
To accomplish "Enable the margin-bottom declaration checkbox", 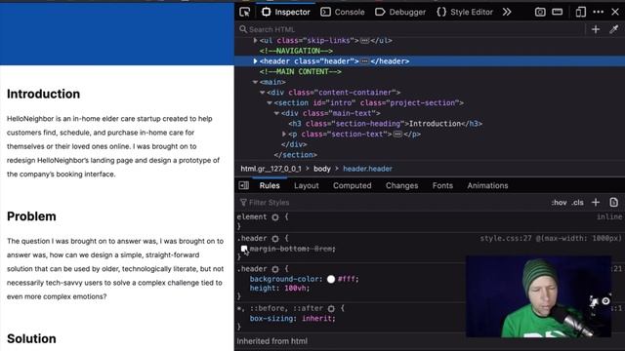I will click(x=244, y=249).
